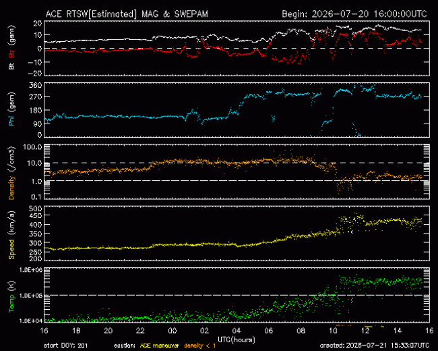Click the "250" speed tick label

tap(36, 252)
